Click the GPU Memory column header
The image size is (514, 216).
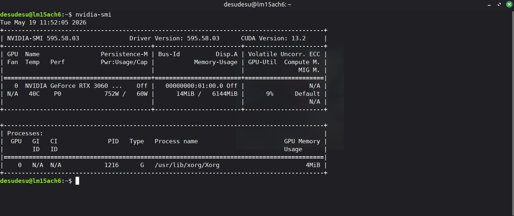point(302,141)
